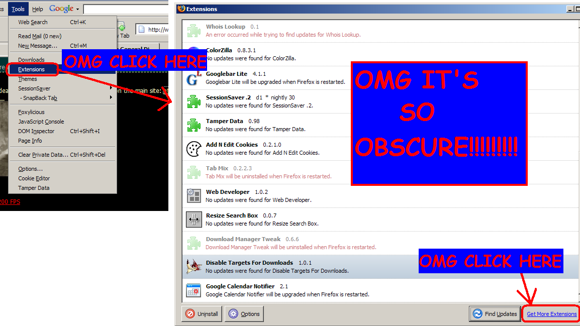The image size is (580, 326).
Task: Click the Uninstall button
Action: coord(202,314)
